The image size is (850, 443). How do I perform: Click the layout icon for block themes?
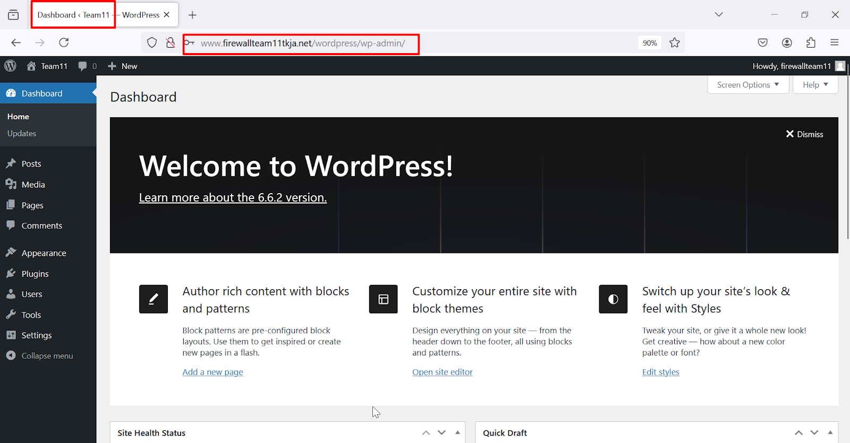[384, 299]
